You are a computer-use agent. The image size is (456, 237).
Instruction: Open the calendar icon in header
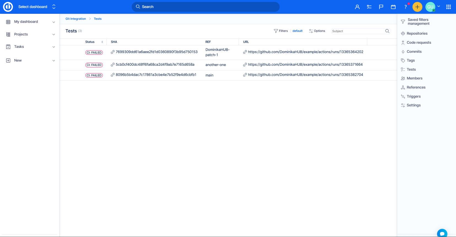pos(393,7)
